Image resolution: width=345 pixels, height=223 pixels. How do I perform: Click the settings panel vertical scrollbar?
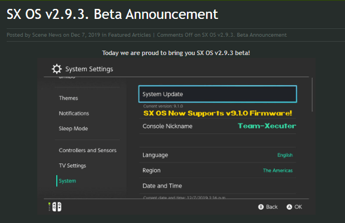312,95
